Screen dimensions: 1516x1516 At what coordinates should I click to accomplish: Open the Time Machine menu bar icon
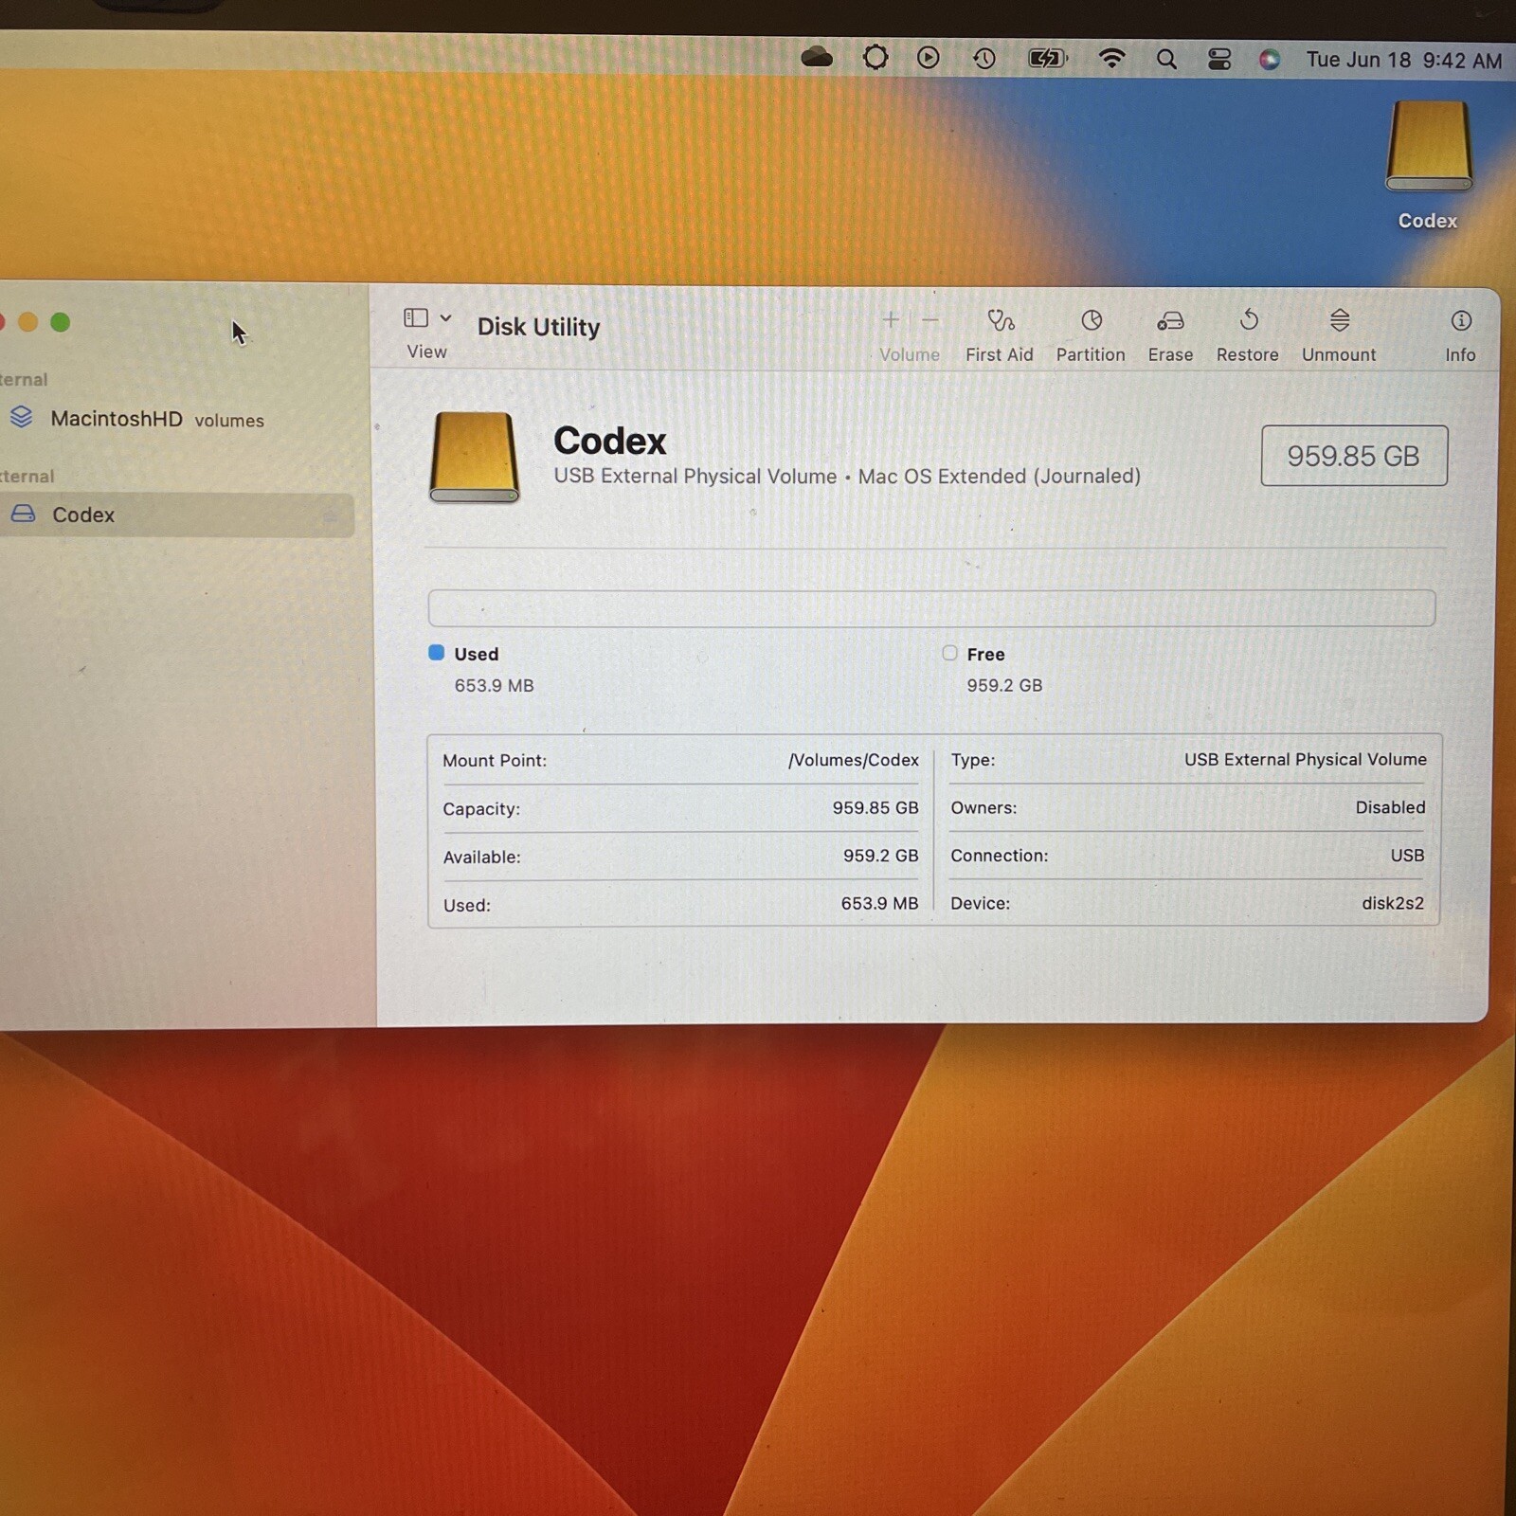point(984,59)
